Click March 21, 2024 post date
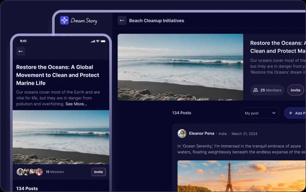 [x=244, y=134]
